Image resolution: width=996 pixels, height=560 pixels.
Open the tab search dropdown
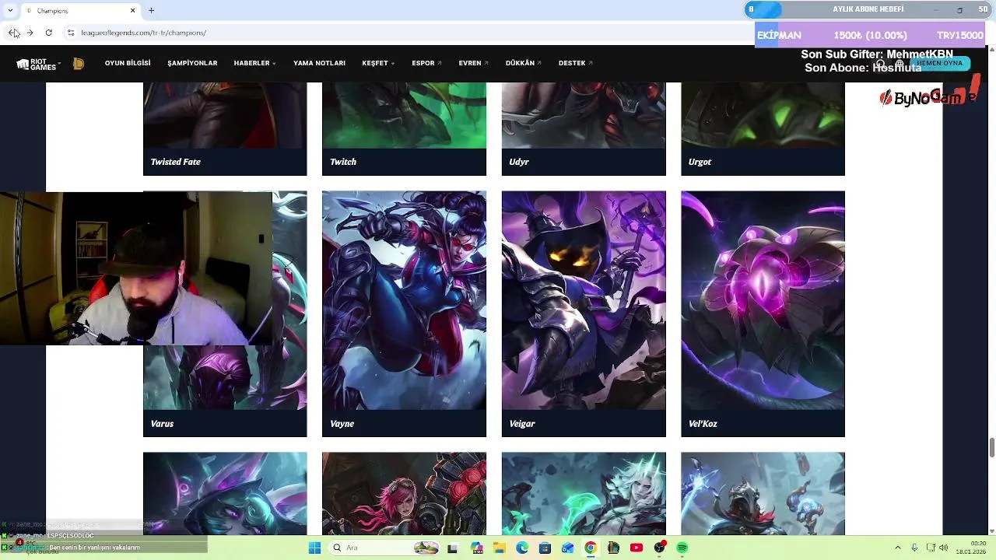(x=10, y=11)
